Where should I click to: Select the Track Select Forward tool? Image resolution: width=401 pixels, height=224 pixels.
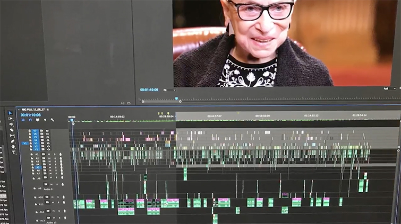(11, 119)
